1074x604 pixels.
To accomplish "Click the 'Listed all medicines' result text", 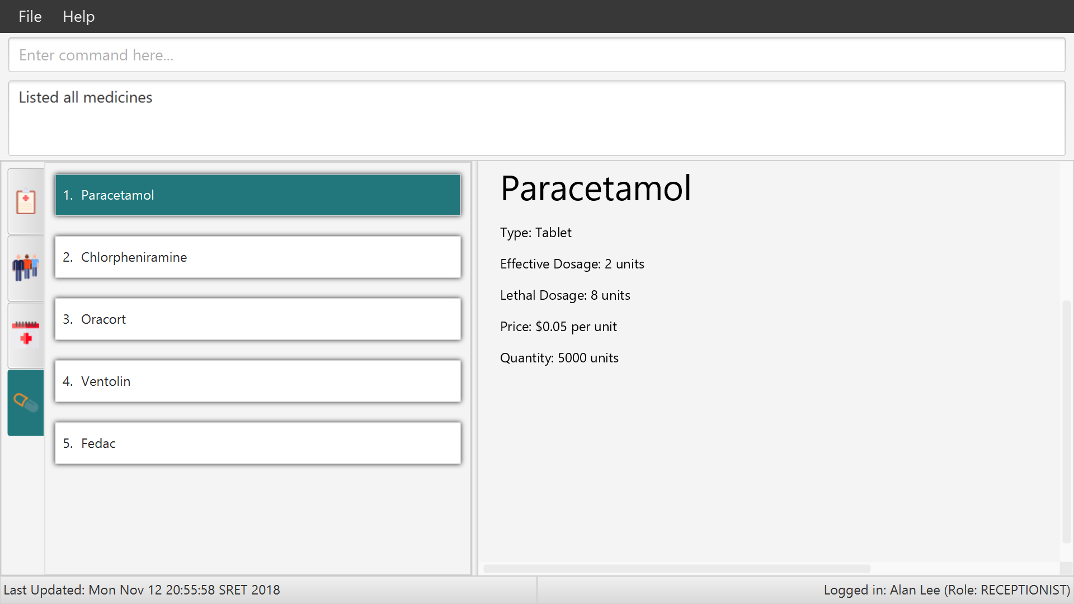I will (86, 97).
